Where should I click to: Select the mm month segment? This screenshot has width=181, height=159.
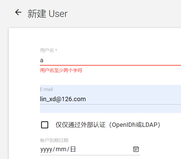click(61, 149)
